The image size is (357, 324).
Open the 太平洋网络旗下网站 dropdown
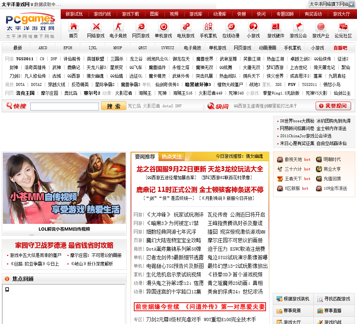tap(332, 4)
